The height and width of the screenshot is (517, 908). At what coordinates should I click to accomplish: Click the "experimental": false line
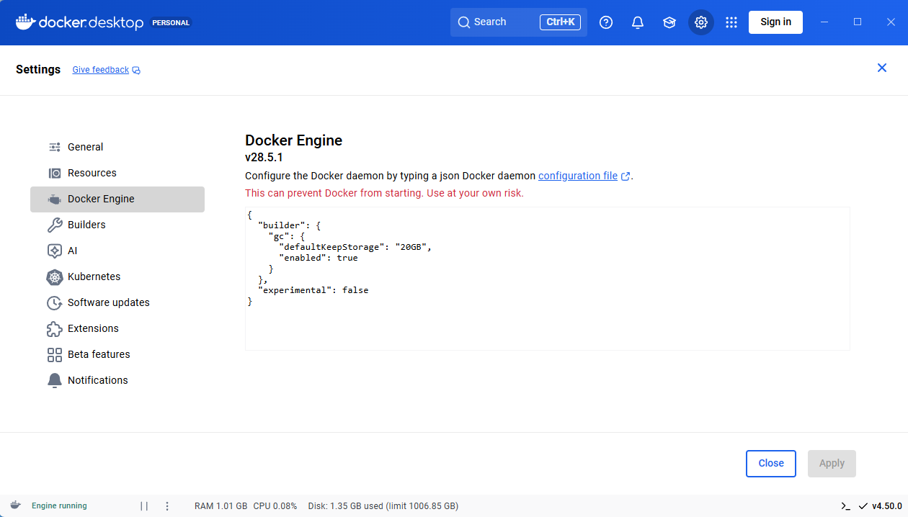pyautogui.click(x=313, y=290)
